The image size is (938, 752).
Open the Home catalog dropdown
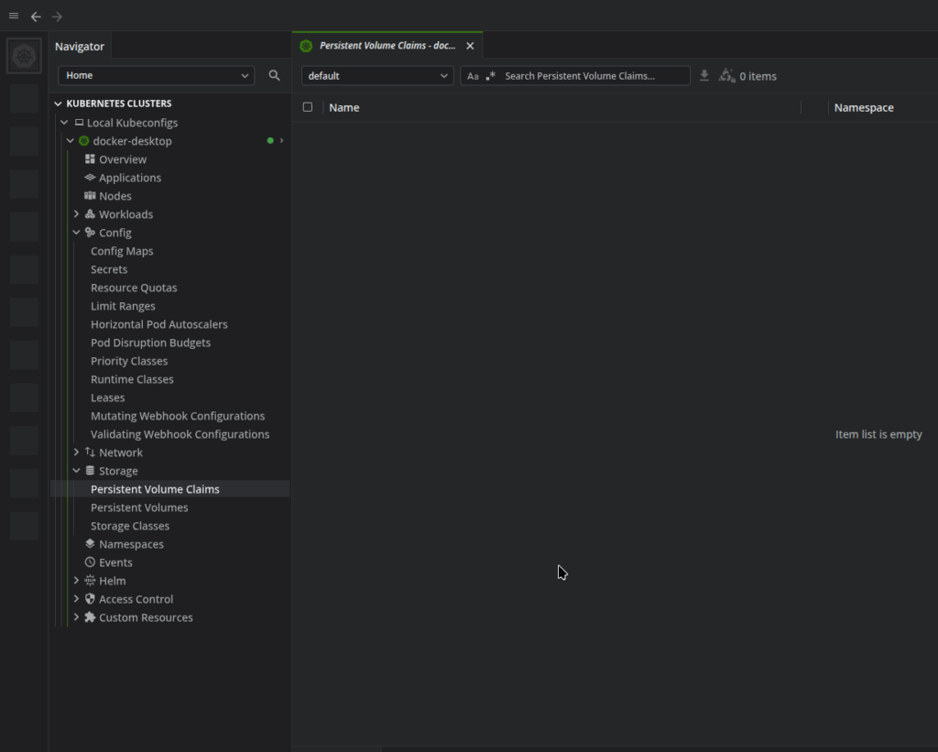pos(156,75)
